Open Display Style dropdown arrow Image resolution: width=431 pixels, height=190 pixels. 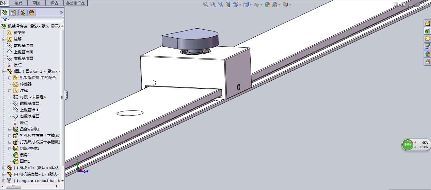(x=251, y=5)
